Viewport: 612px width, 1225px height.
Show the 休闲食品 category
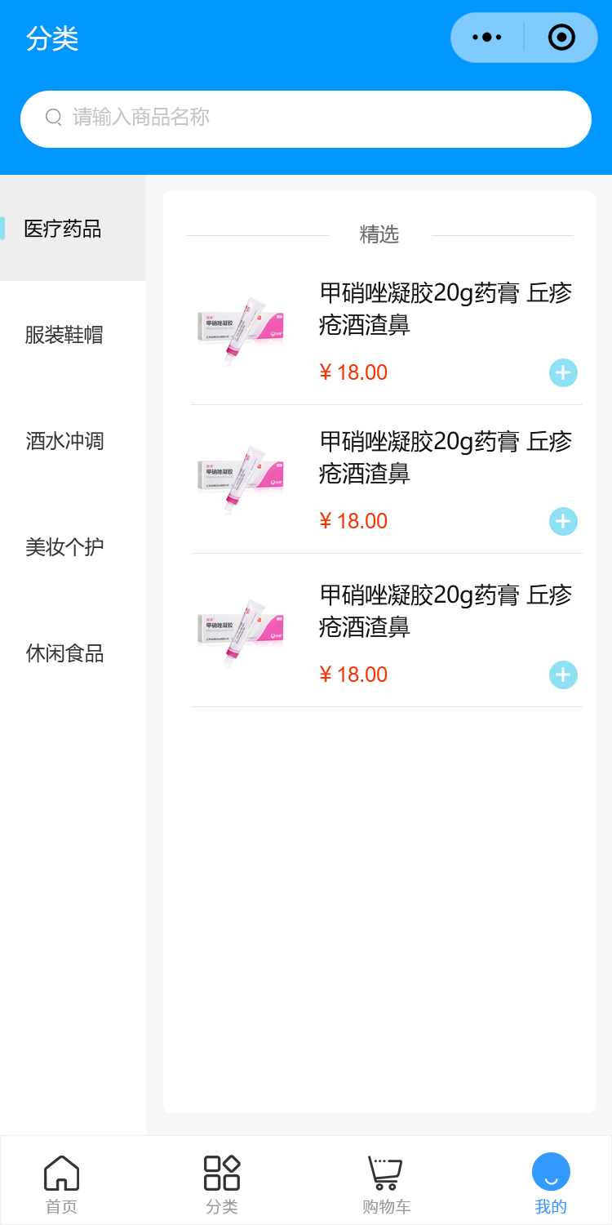64,653
